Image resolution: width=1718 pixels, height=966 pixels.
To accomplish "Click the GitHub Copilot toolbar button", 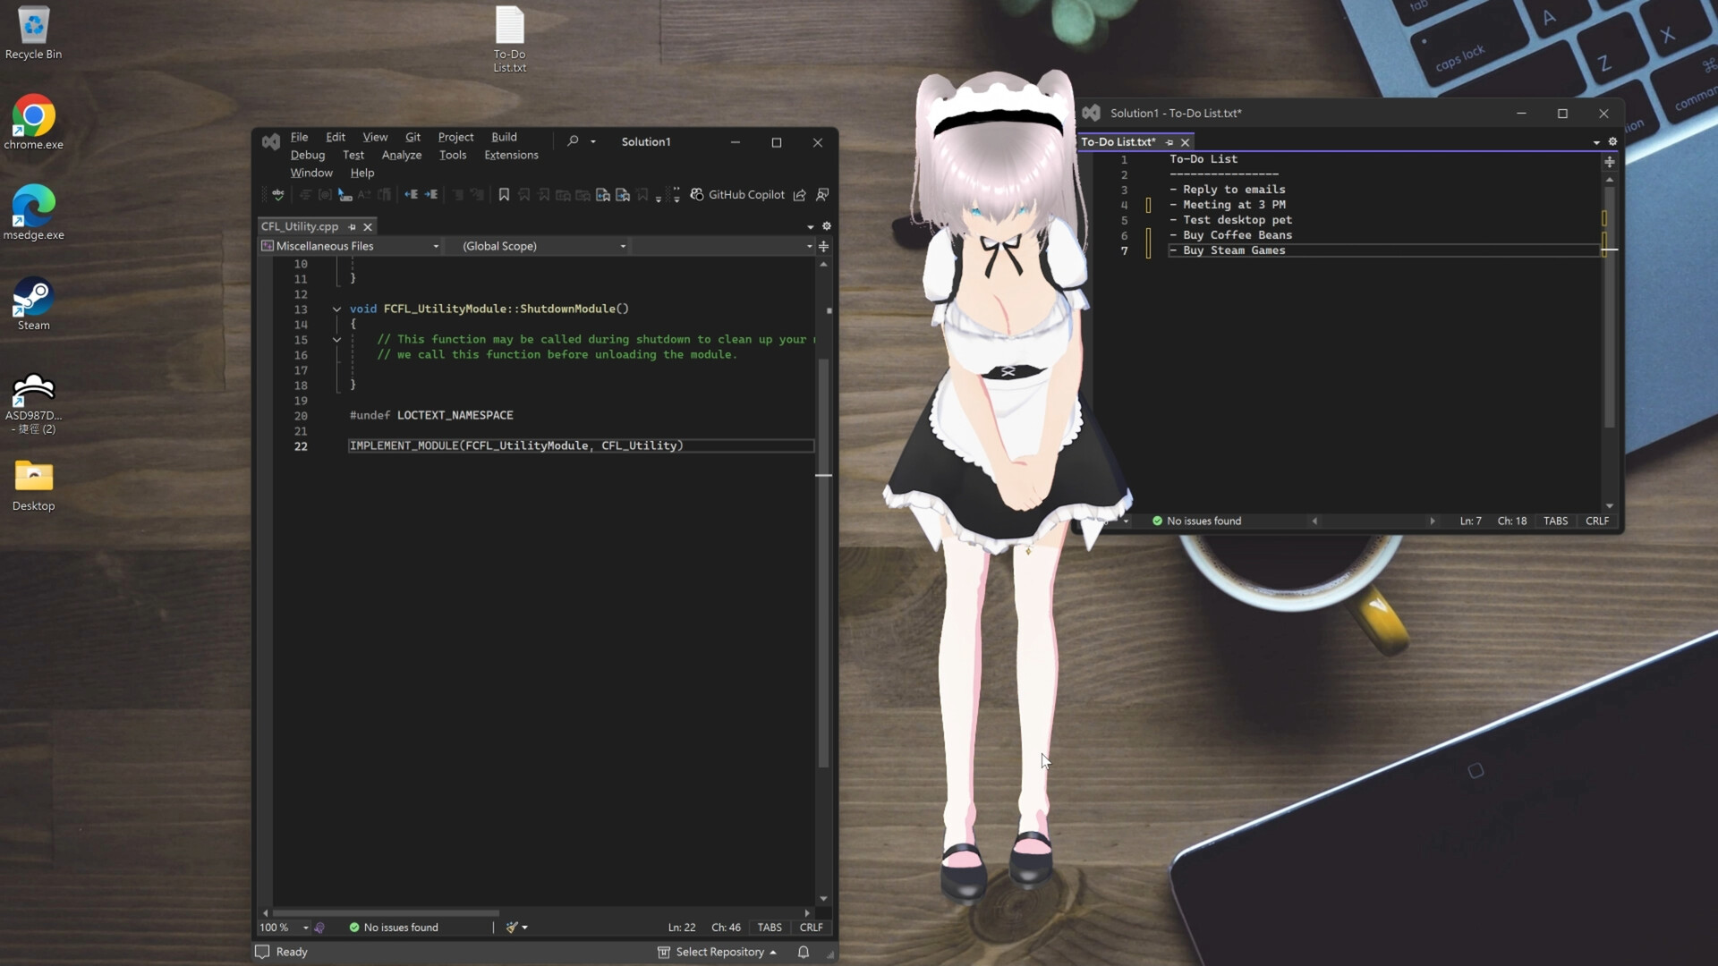I will [737, 195].
